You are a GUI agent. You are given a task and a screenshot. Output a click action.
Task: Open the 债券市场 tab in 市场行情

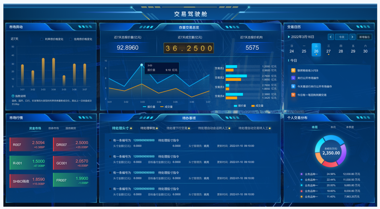pos(54,128)
